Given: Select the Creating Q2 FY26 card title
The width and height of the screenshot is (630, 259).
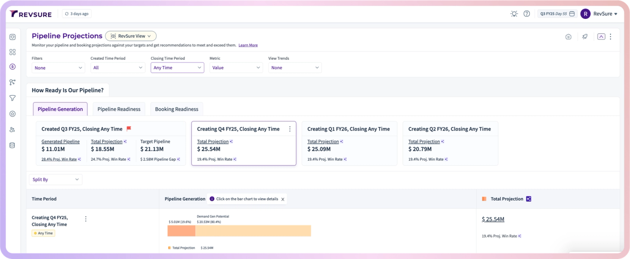Looking at the screenshot, I should point(450,129).
